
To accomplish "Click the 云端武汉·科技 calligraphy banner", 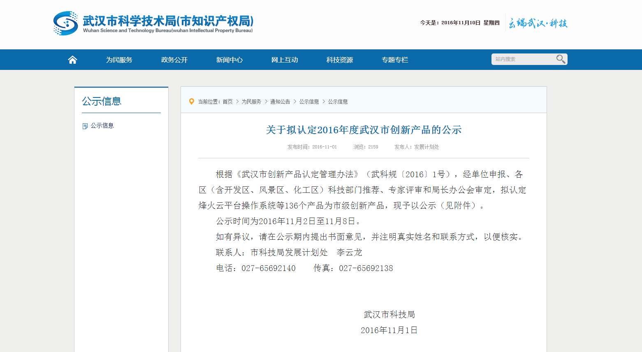I will pyautogui.click(x=538, y=23).
